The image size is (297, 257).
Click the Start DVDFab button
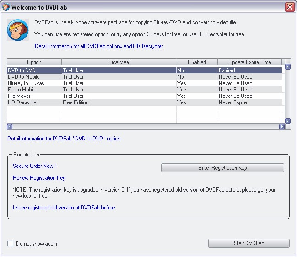click(x=248, y=243)
